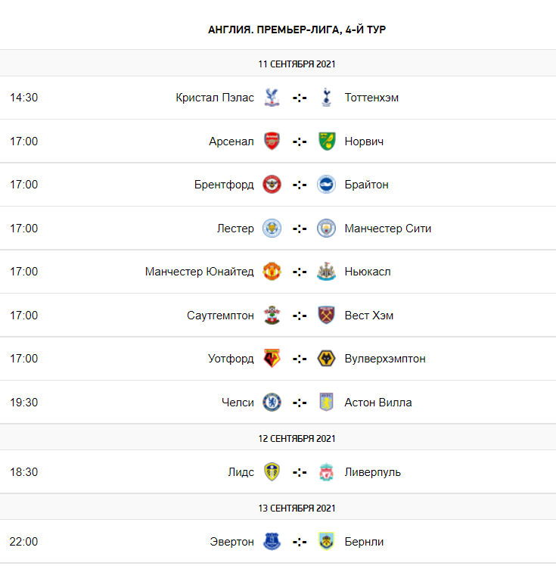Image resolution: width=556 pixels, height=566 pixels.
Task: Click the Астон Вилла team name
Action: pyautogui.click(x=377, y=403)
